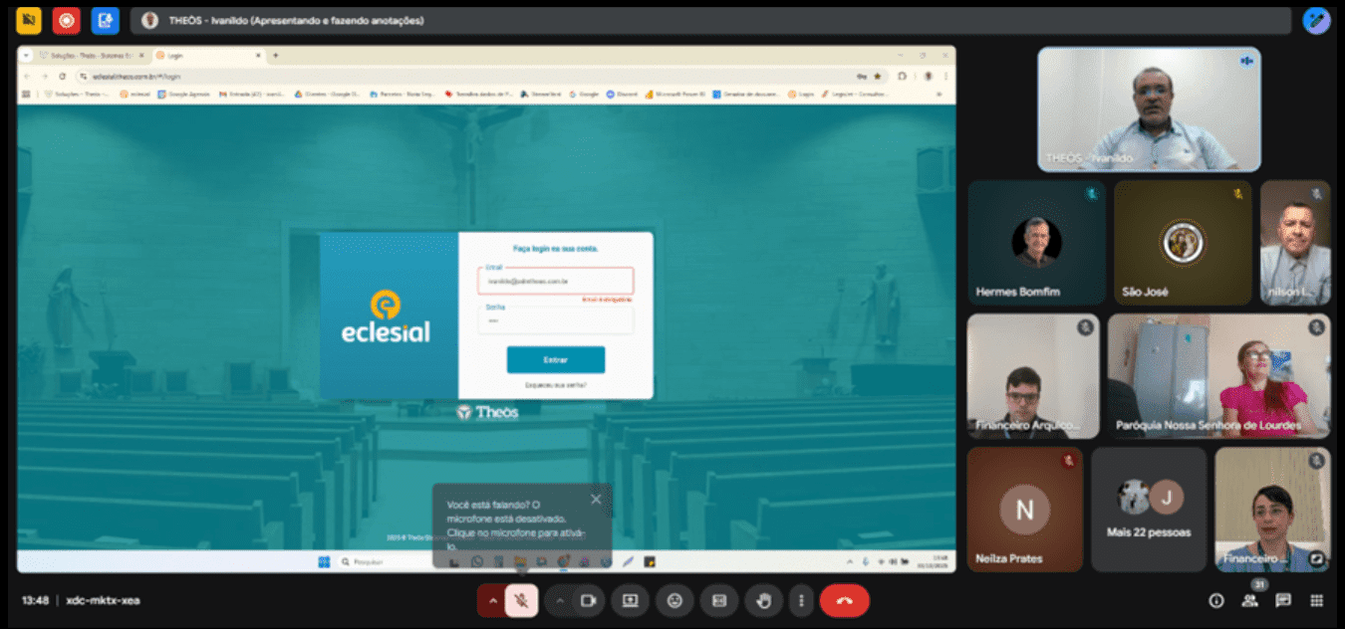Click the browser back arrow
The image size is (1345, 629).
(x=28, y=76)
